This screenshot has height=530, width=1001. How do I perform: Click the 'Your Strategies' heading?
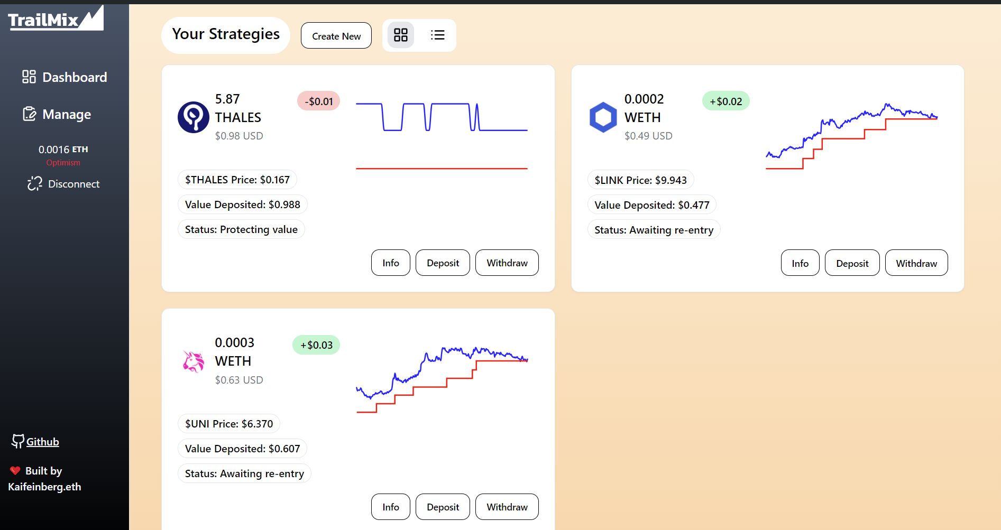coord(226,34)
